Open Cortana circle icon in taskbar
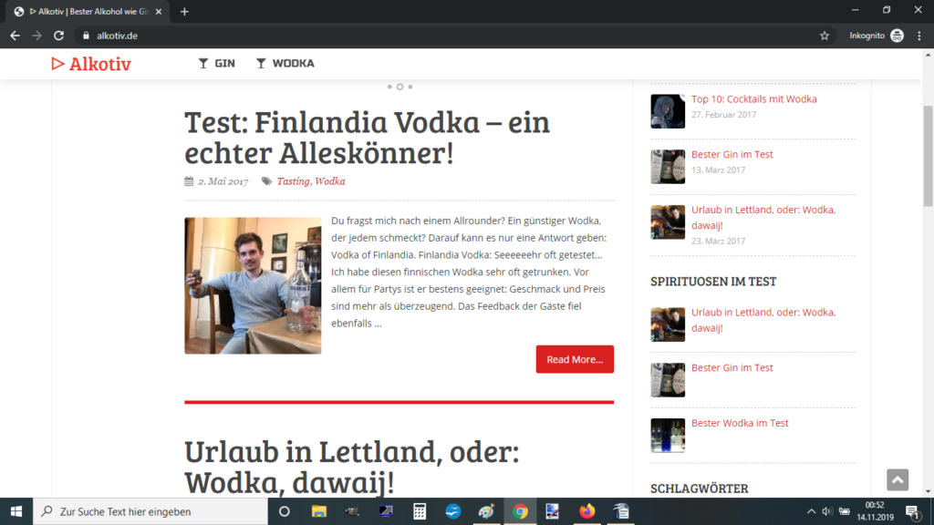Screen dimensions: 934x525 [x=285, y=511]
